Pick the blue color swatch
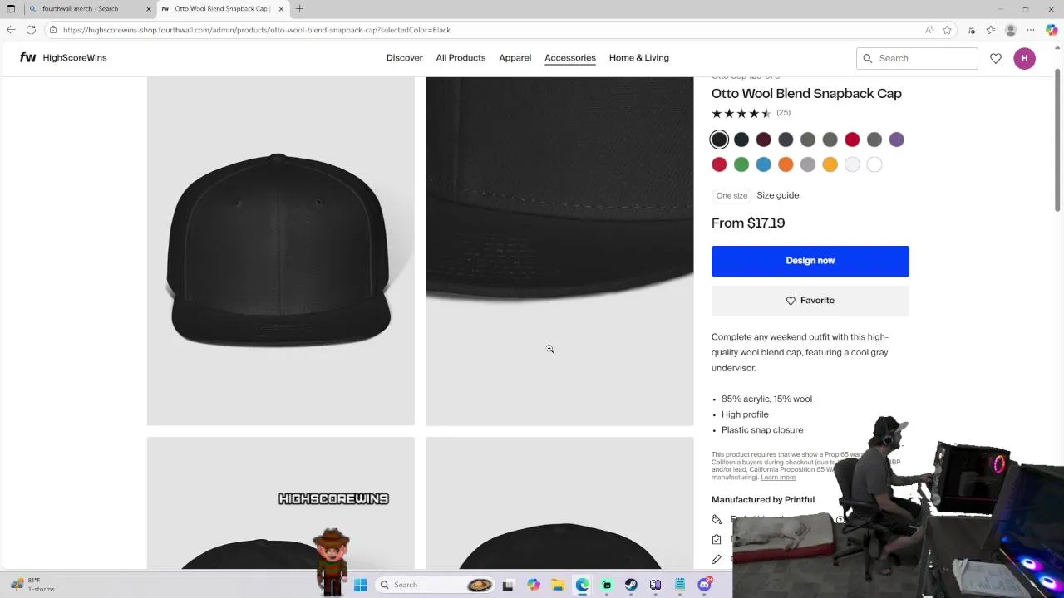This screenshot has width=1064, height=598. click(764, 165)
